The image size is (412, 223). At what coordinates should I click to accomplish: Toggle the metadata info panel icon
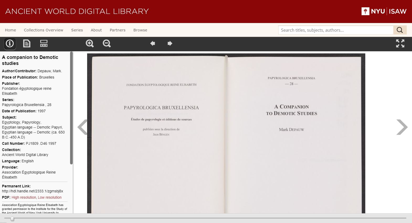click(10, 43)
